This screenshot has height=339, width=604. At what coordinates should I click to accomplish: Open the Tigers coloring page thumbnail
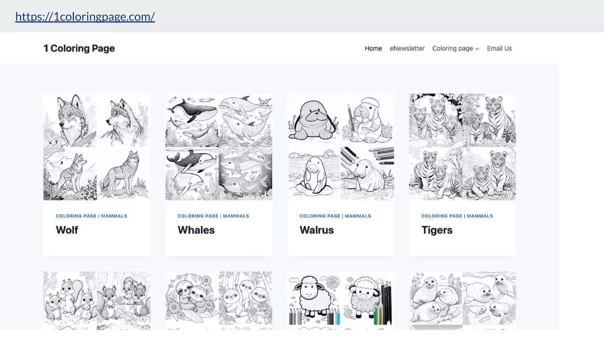pyautogui.click(x=462, y=147)
